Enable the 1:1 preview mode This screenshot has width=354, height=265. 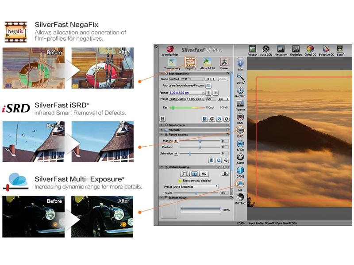194,174
